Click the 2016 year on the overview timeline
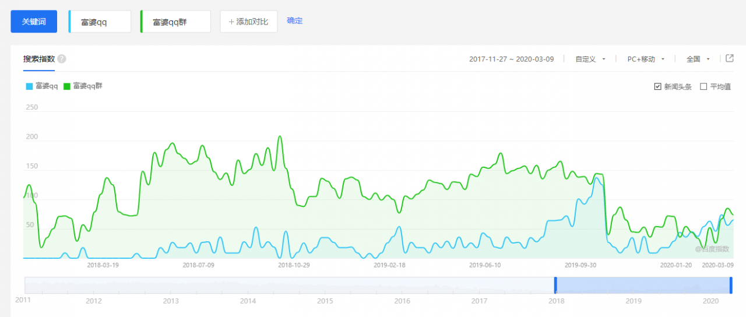The width and height of the screenshot is (746, 317). (x=402, y=301)
